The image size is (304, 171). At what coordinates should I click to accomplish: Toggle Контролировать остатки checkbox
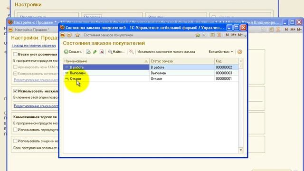tap(15, 74)
